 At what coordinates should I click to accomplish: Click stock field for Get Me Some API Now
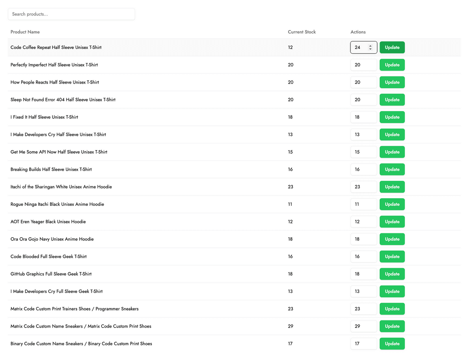[x=363, y=152]
